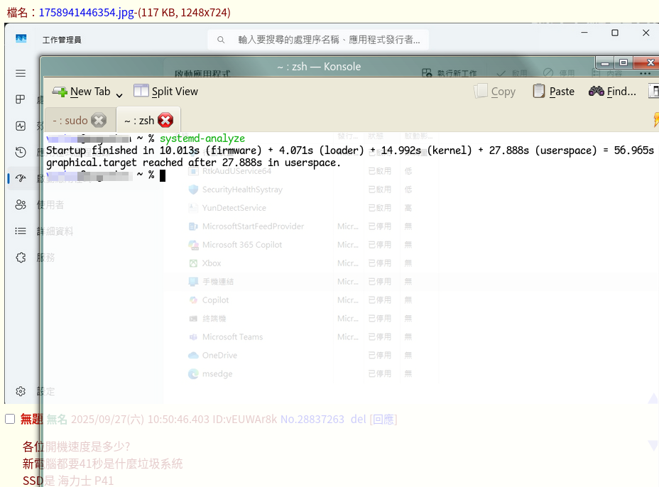Click Paste in the Konsole toolbar
This screenshot has width=659, height=487.
click(553, 91)
